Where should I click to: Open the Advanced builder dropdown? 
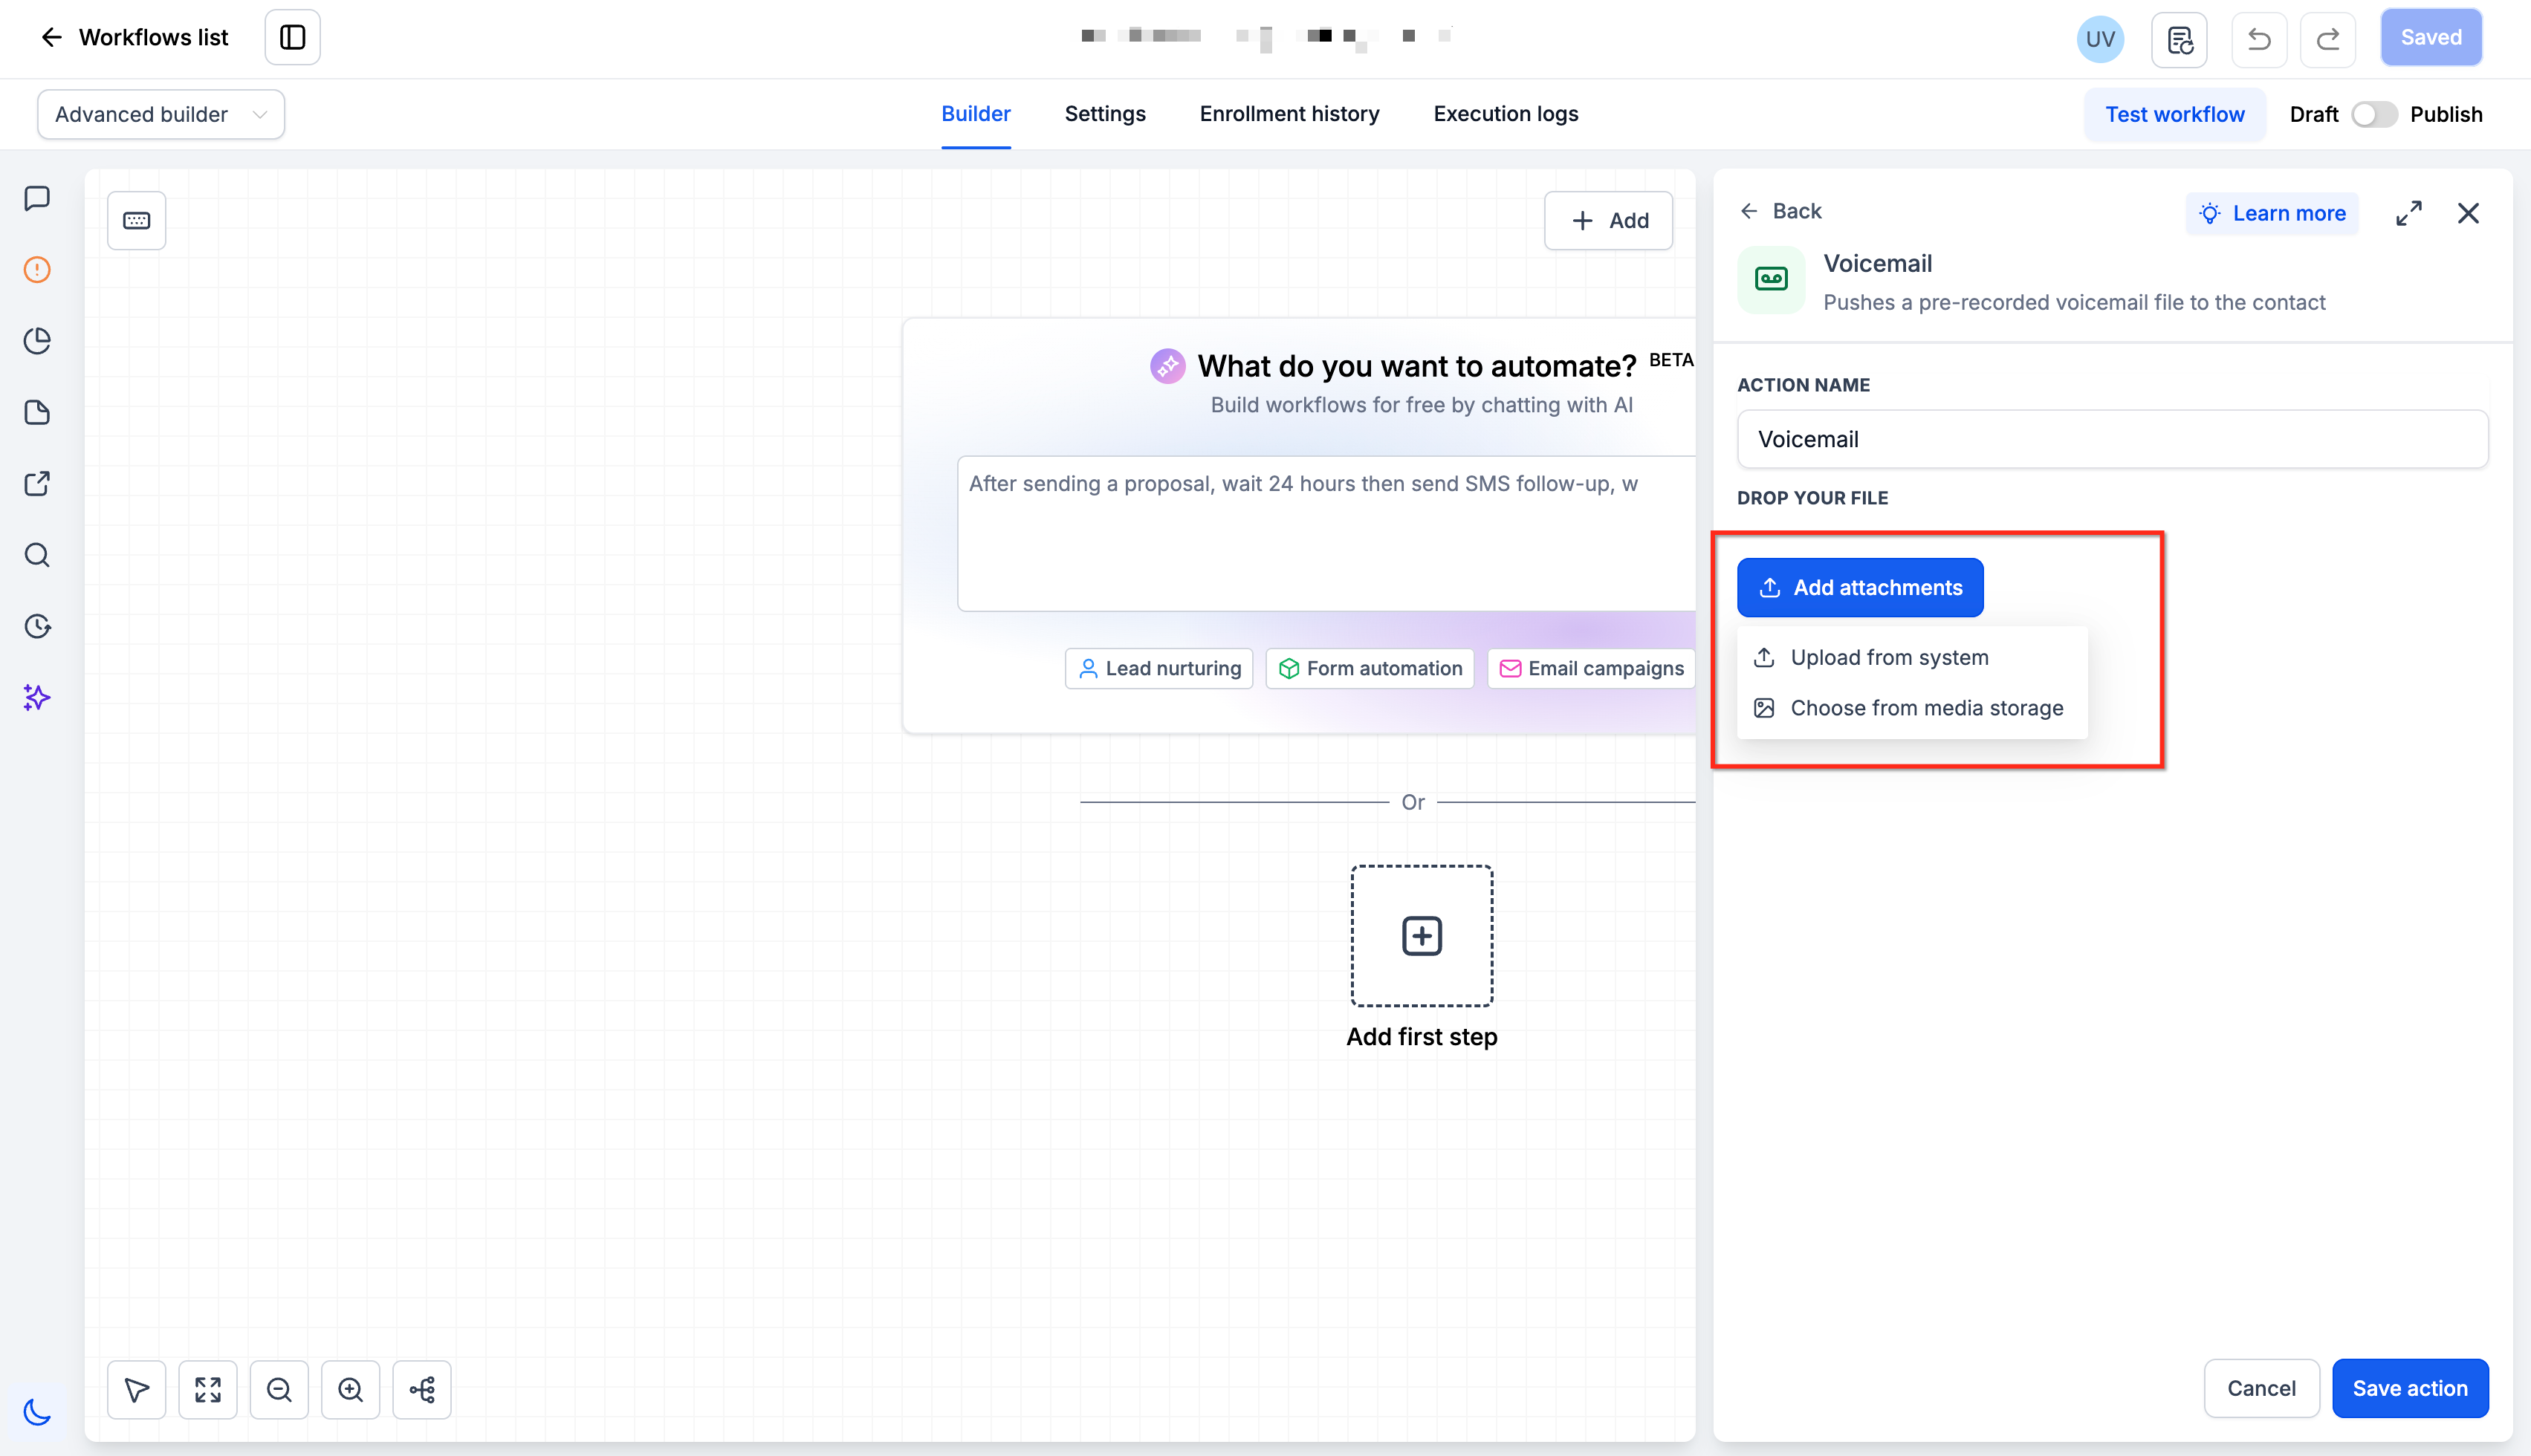tap(161, 114)
